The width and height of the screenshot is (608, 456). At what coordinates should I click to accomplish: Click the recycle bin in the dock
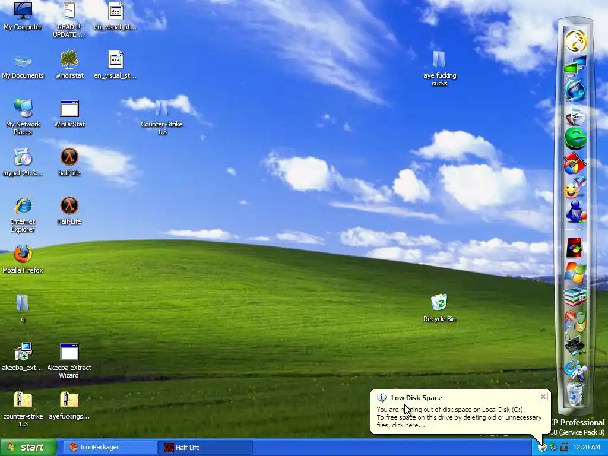click(x=575, y=393)
